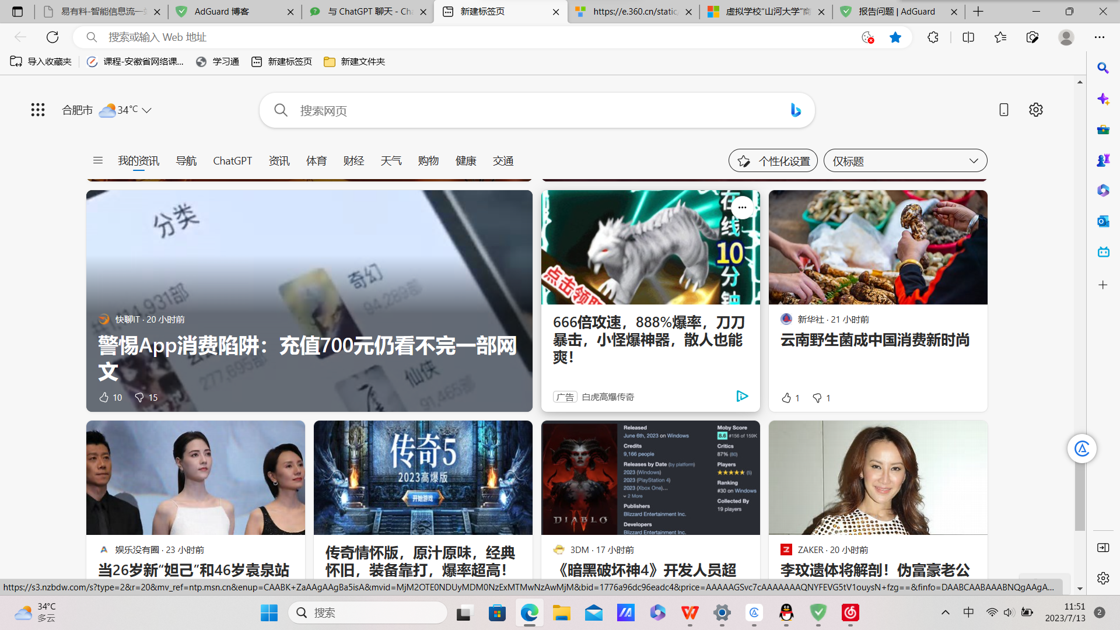The height and width of the screenshot is (630, 1120).
Task: Switch to the ChatGPT feed tab
Action: point(232,161)
